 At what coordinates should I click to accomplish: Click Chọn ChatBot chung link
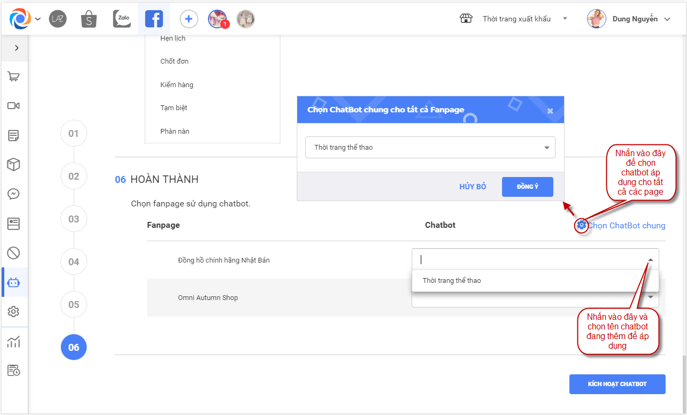coord(626,226)
